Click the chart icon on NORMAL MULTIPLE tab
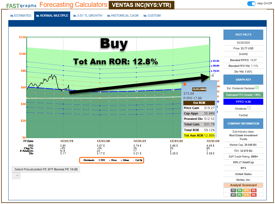 [38, 16]
